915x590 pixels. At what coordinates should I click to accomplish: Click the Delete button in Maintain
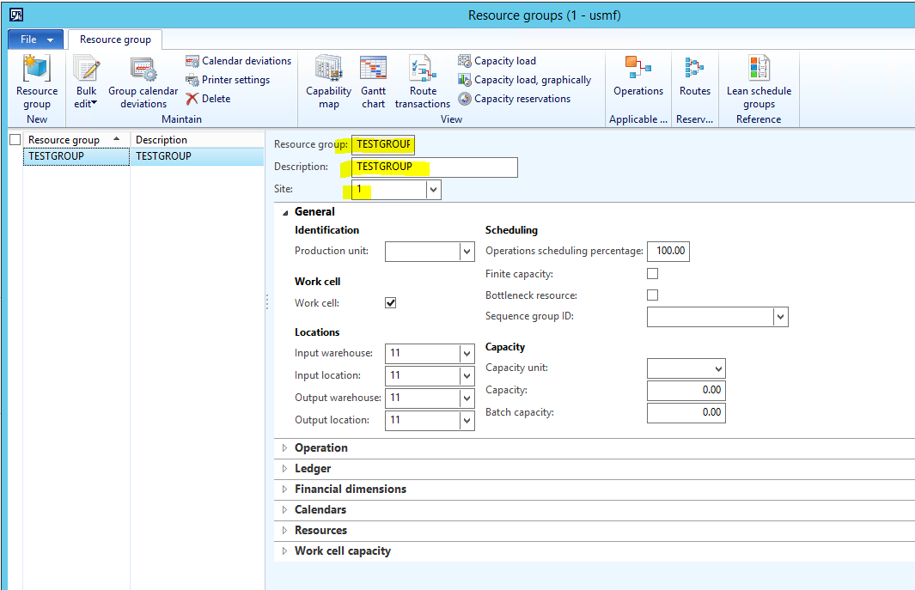pyautogui.click(x=208, y=99)
